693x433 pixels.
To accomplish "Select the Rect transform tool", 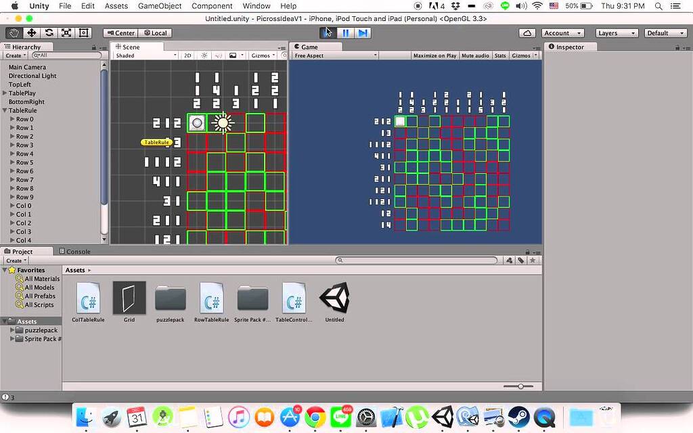I will pos(83,32).
